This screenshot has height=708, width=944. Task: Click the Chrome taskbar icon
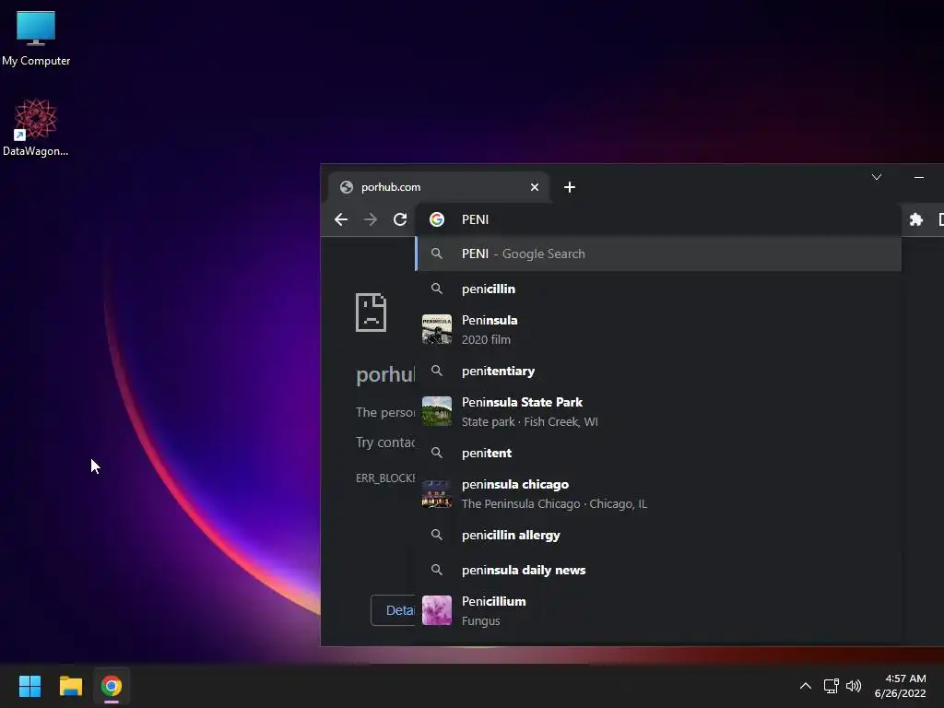[112, 686]
